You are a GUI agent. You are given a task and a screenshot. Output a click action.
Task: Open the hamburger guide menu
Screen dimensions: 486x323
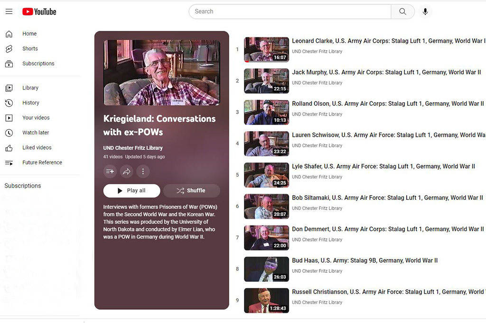[x=9, y=11]
